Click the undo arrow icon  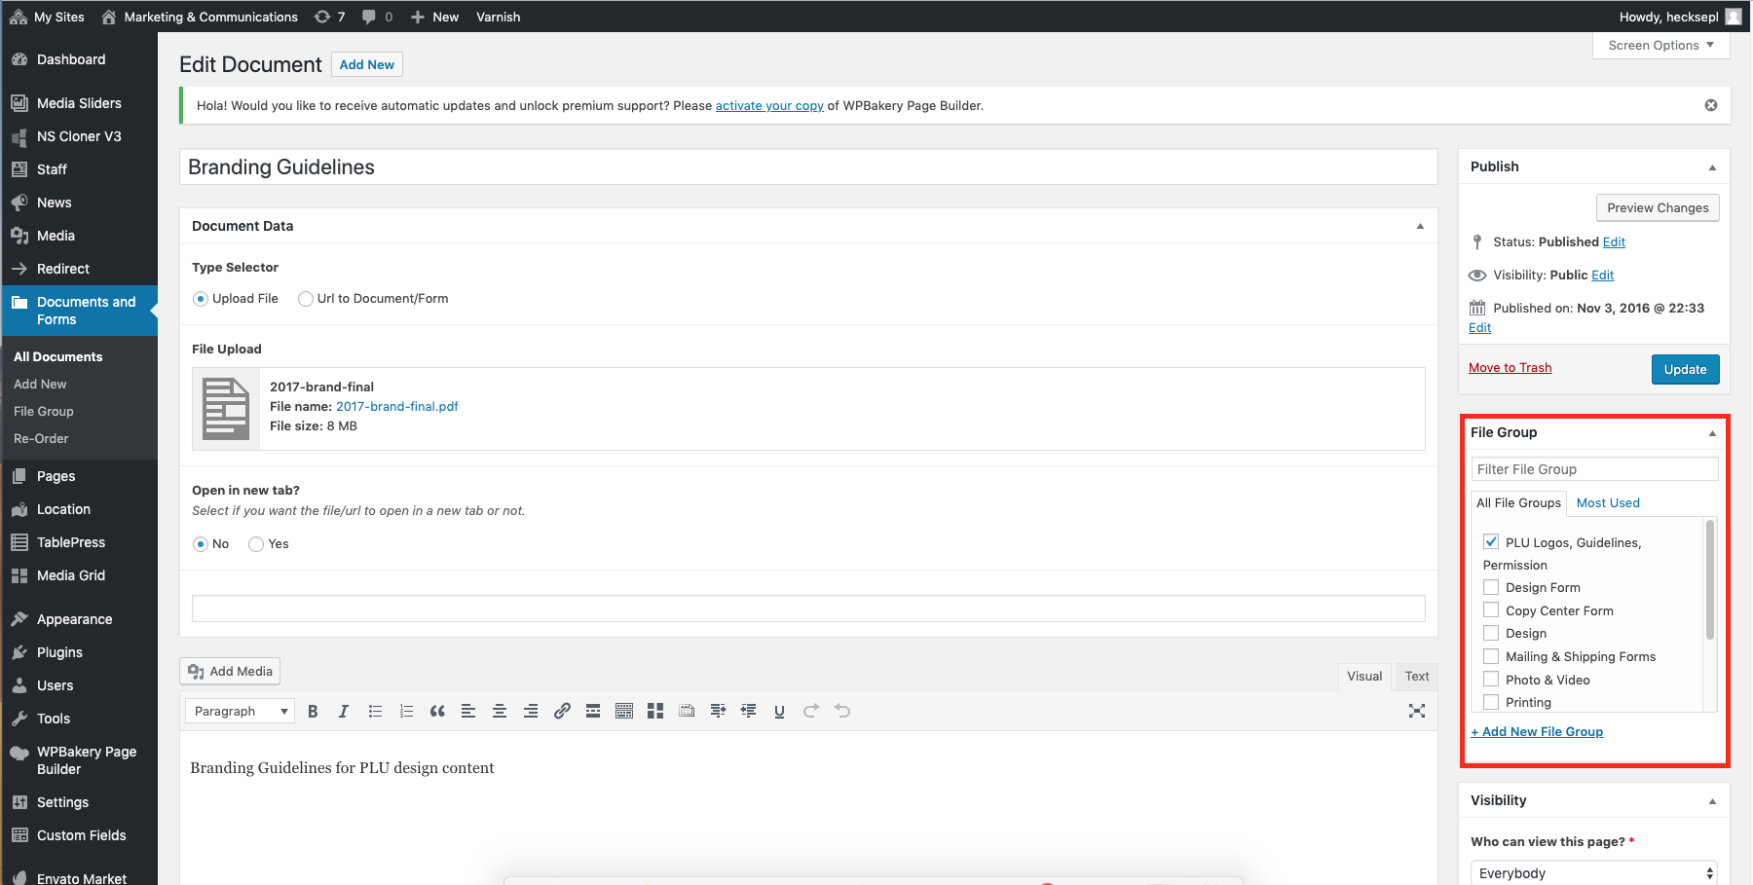click(x=842, y=712)
